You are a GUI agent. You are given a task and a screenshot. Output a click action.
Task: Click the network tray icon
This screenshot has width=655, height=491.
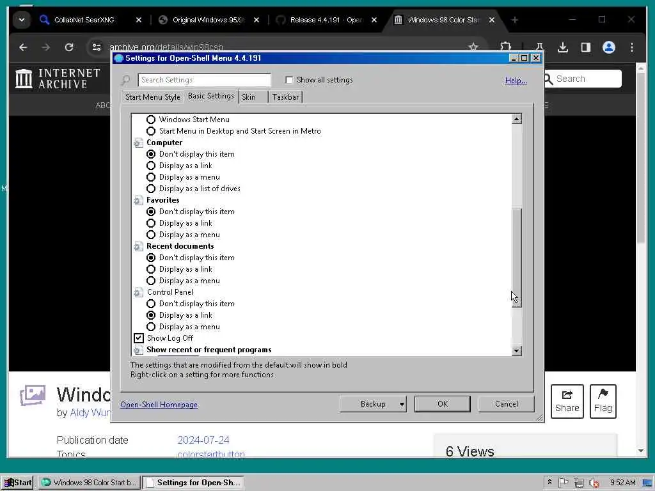point(578,483)
